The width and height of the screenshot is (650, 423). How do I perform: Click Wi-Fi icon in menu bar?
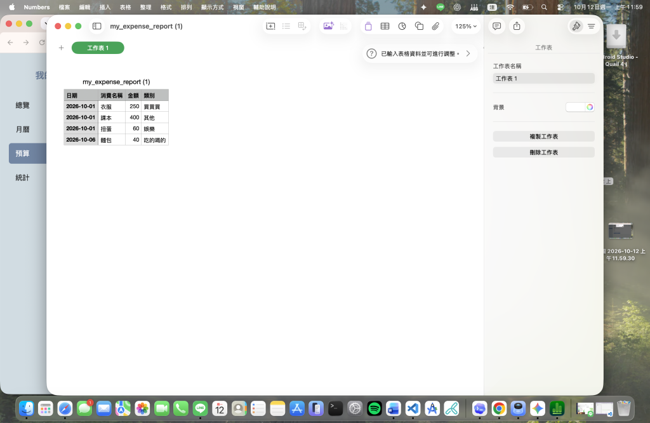[x=510, y=7]
